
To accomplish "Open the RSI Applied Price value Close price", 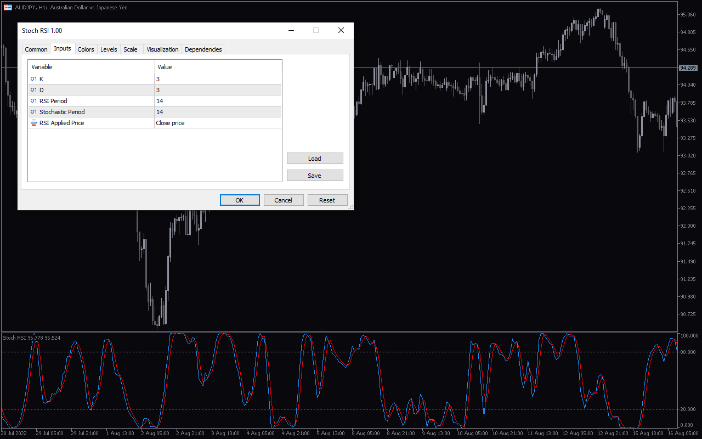I will (218, 123).
